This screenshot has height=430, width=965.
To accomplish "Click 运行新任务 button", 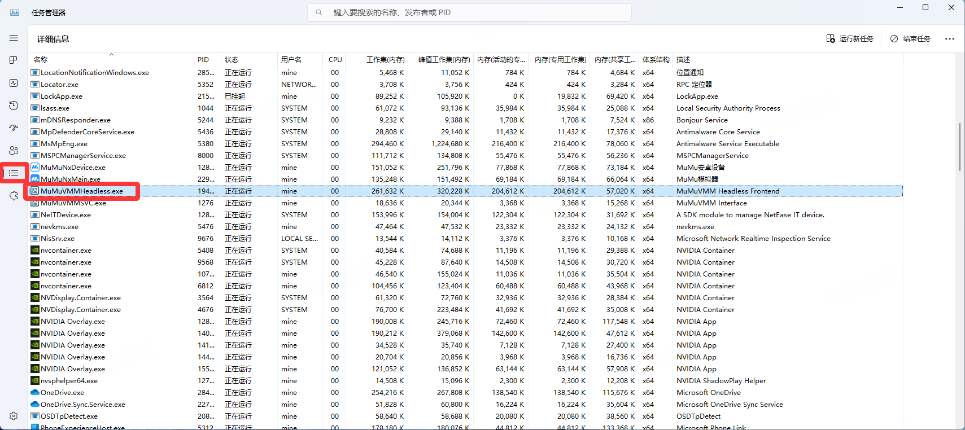I will pyautogui.click(x=850, y=39).
